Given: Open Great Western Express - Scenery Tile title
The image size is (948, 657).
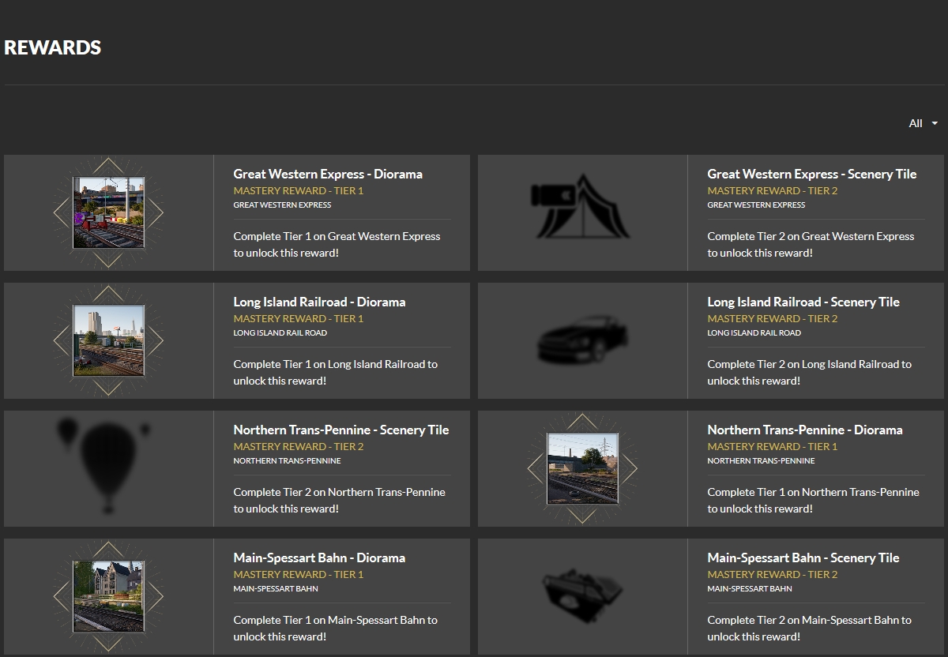Looking at the screenshot, I should [x=812, y=174].
